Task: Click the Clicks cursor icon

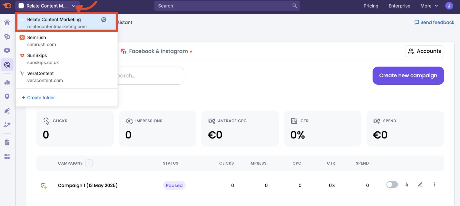Action: pyautogui.click(x=46, y=121)
